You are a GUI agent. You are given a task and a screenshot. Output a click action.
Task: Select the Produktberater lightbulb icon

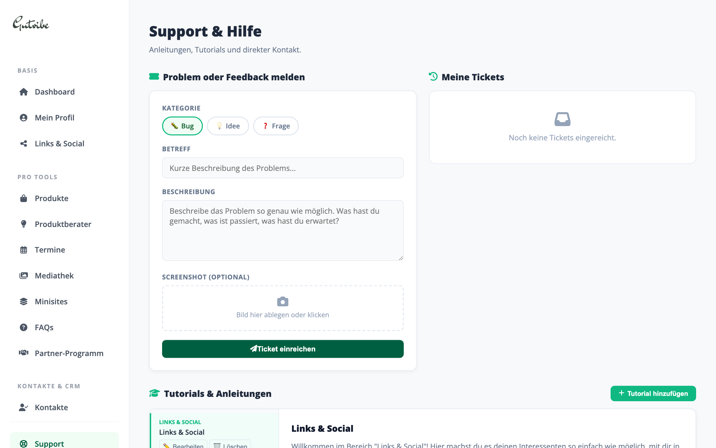24,224
